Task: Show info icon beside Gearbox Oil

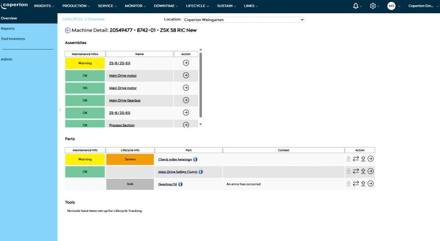Action: [180, 184]
